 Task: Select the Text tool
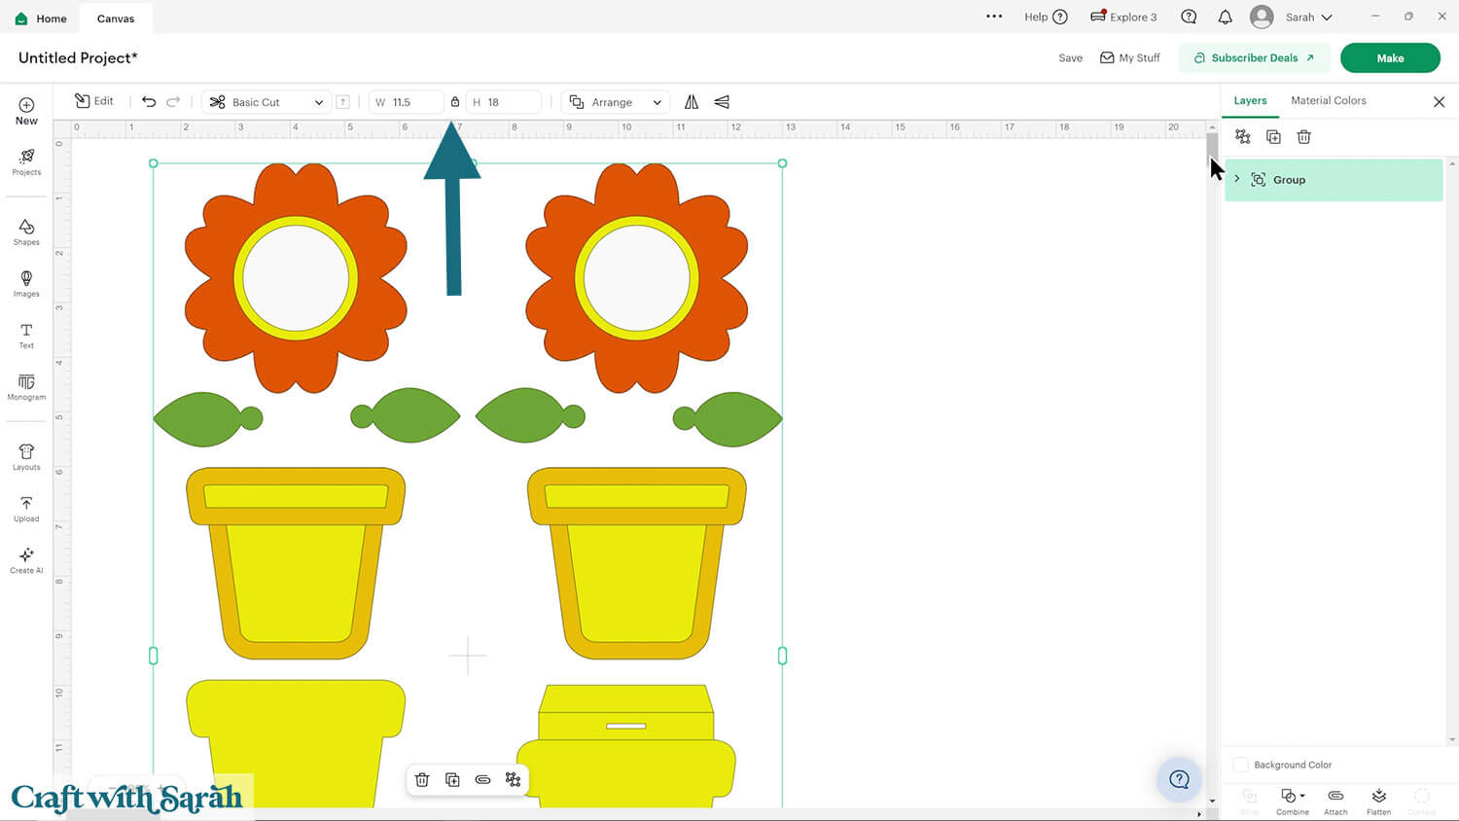point(26,336)
